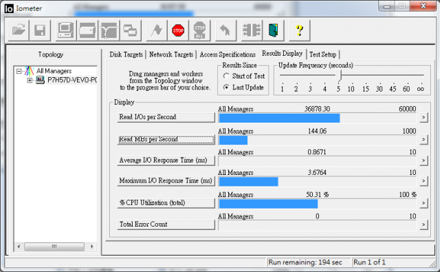Click the Read MBs per Second button

(166, 139)
